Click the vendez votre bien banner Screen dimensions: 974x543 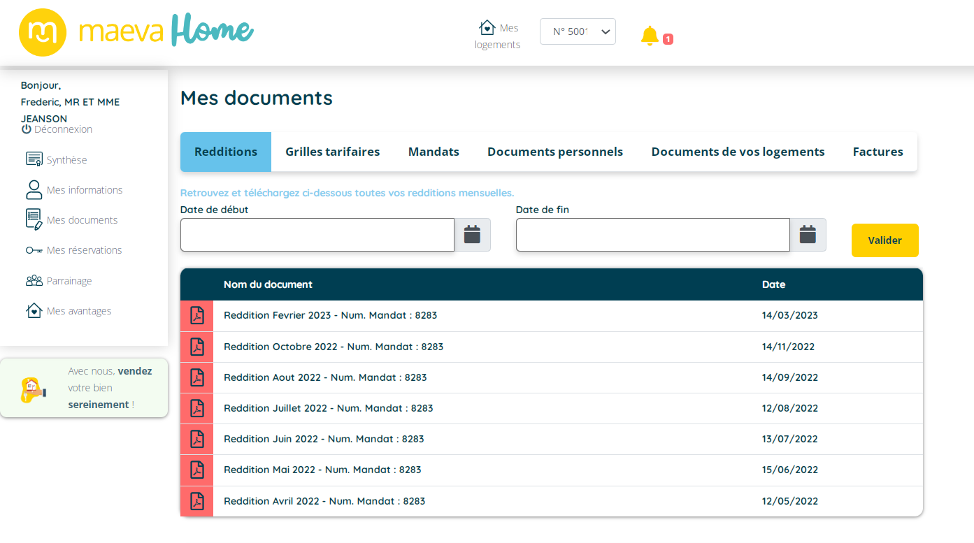tap(84, 388)
